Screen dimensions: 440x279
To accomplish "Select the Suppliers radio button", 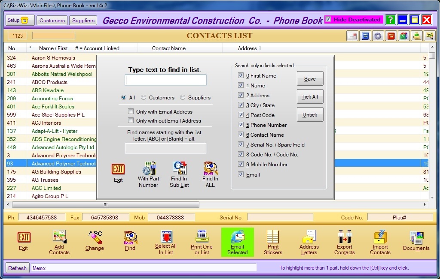I will coord(183,97).
